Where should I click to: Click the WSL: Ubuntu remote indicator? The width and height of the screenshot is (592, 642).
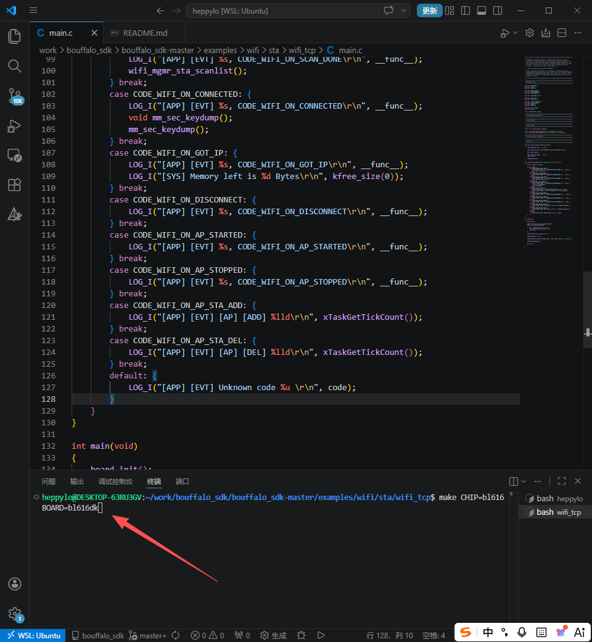point(33,635)
